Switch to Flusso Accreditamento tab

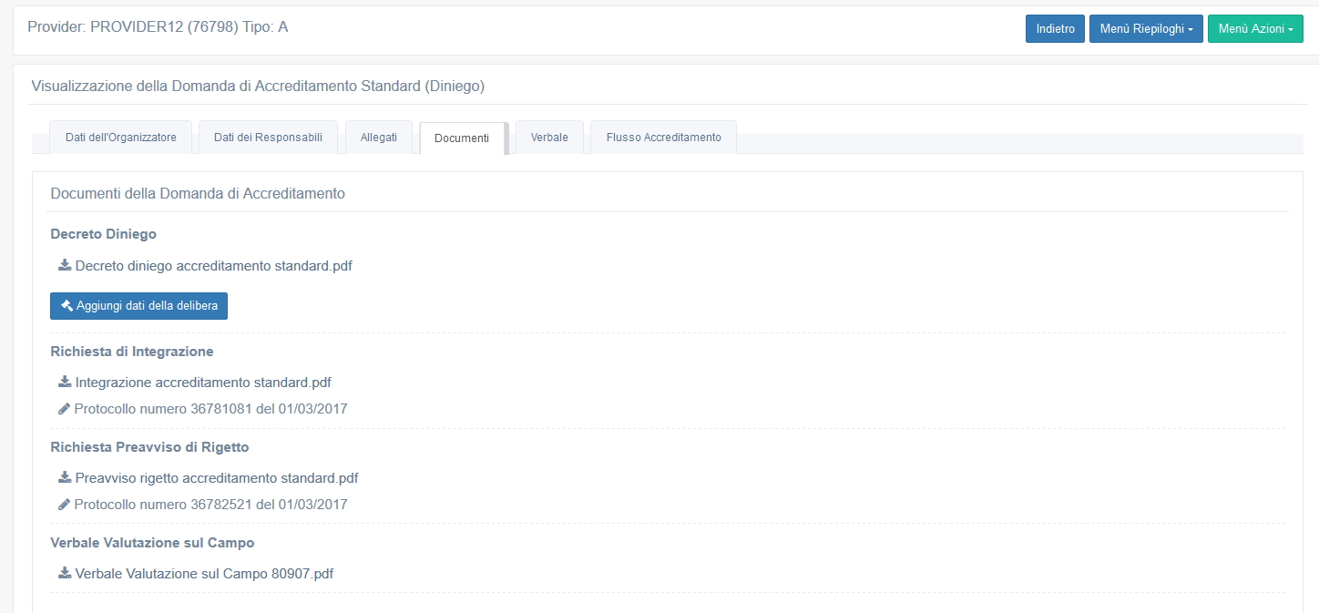(x=663, y=138)
